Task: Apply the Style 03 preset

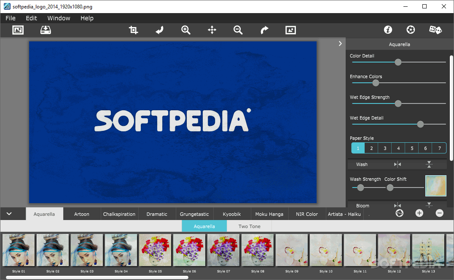Action: pyautogui.click(x=87, y=250)
